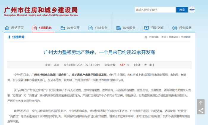The image size is (208, 125).
Task: Click the back-to-top arrow button
Action: [x=201, y=103]
